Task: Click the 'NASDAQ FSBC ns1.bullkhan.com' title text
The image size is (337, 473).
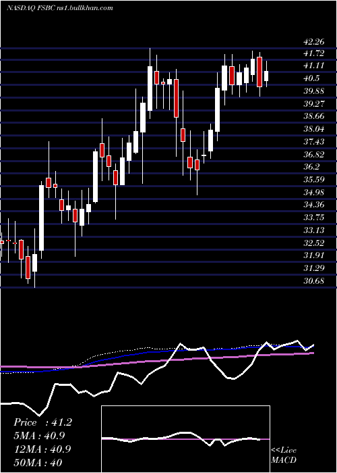Action: [x=60, y=8]
